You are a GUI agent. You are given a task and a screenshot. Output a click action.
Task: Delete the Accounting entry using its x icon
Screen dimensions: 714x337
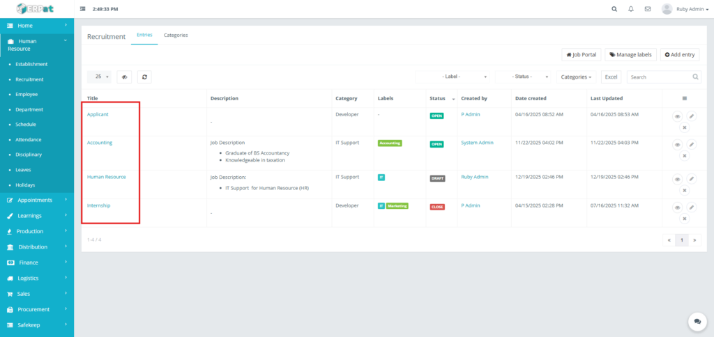(x=684, y=156)
